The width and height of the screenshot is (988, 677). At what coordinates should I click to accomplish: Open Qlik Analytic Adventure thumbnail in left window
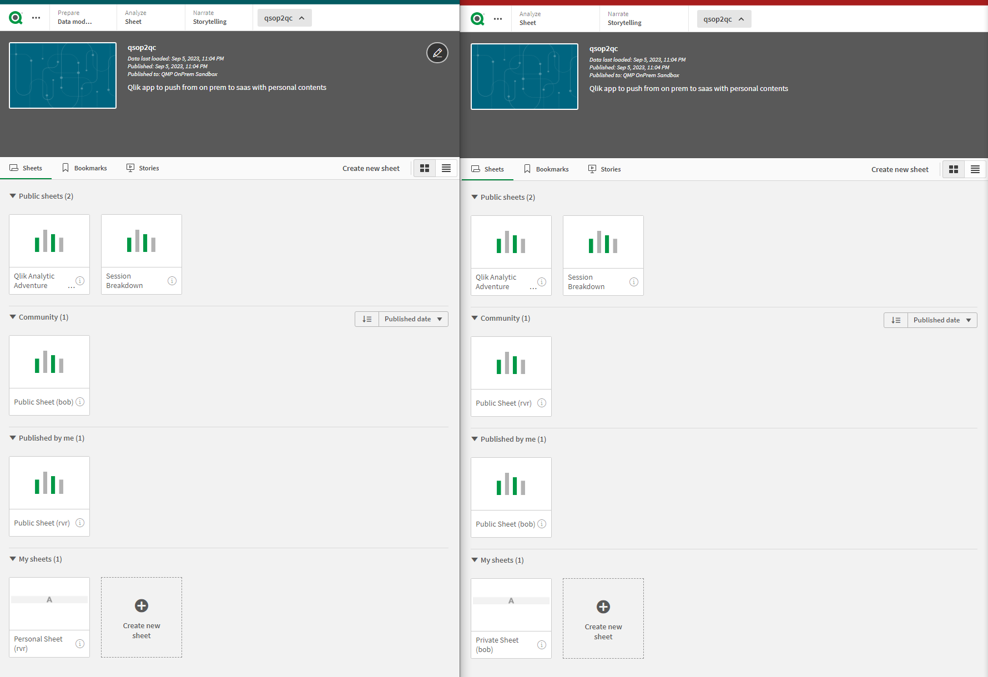point(49,241)
